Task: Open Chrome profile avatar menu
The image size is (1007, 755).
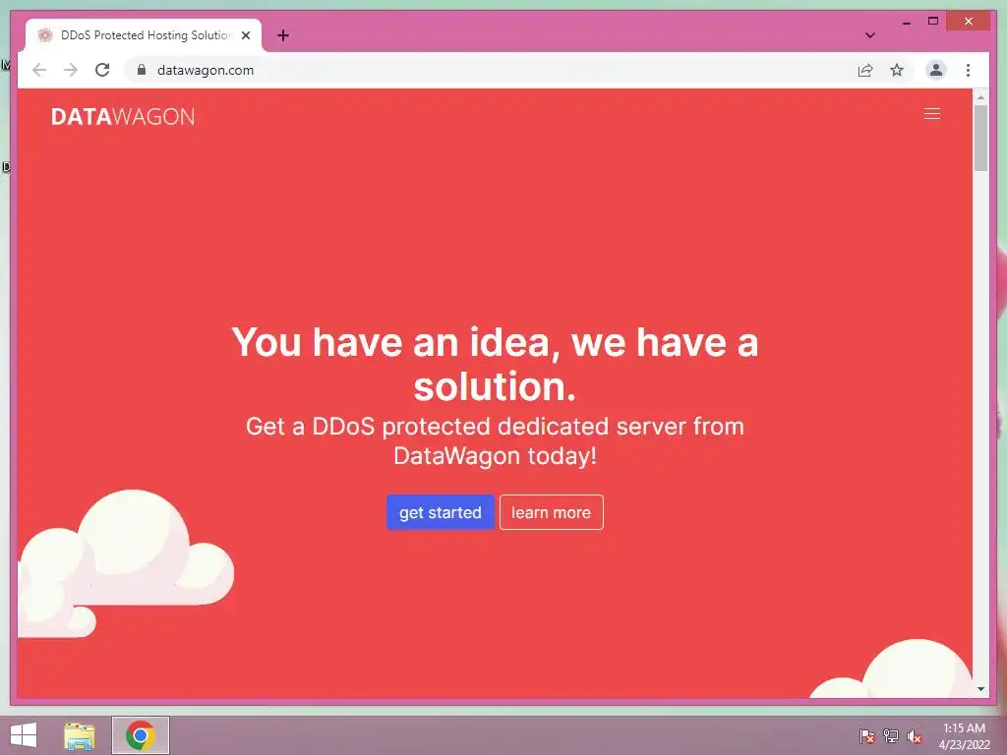Action: 936,70
